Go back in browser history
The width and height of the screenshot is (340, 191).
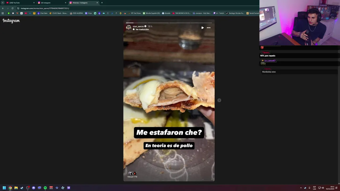pos(3,8)
